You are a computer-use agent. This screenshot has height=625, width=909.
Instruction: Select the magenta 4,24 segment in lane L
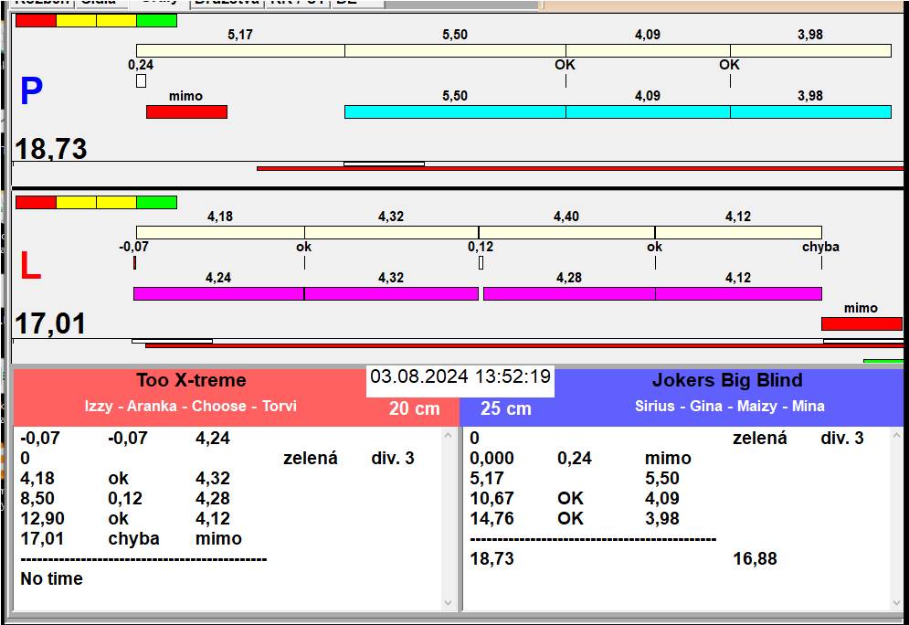218,293
